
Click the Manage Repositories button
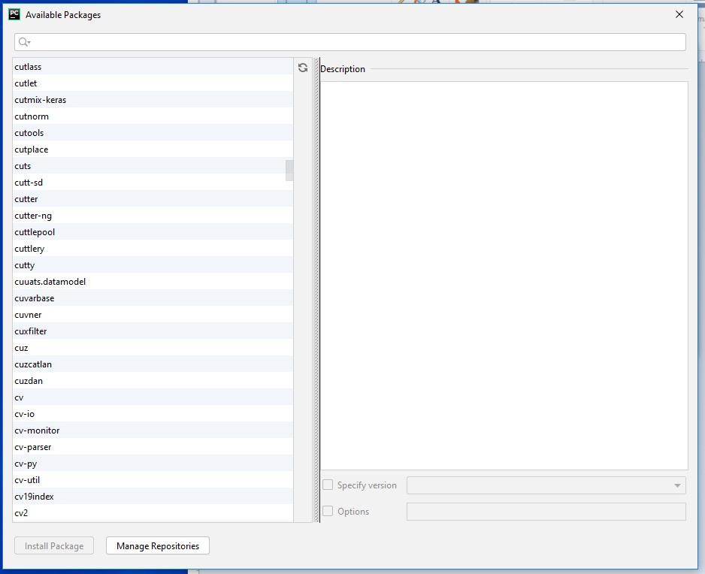tap(158, 546)
